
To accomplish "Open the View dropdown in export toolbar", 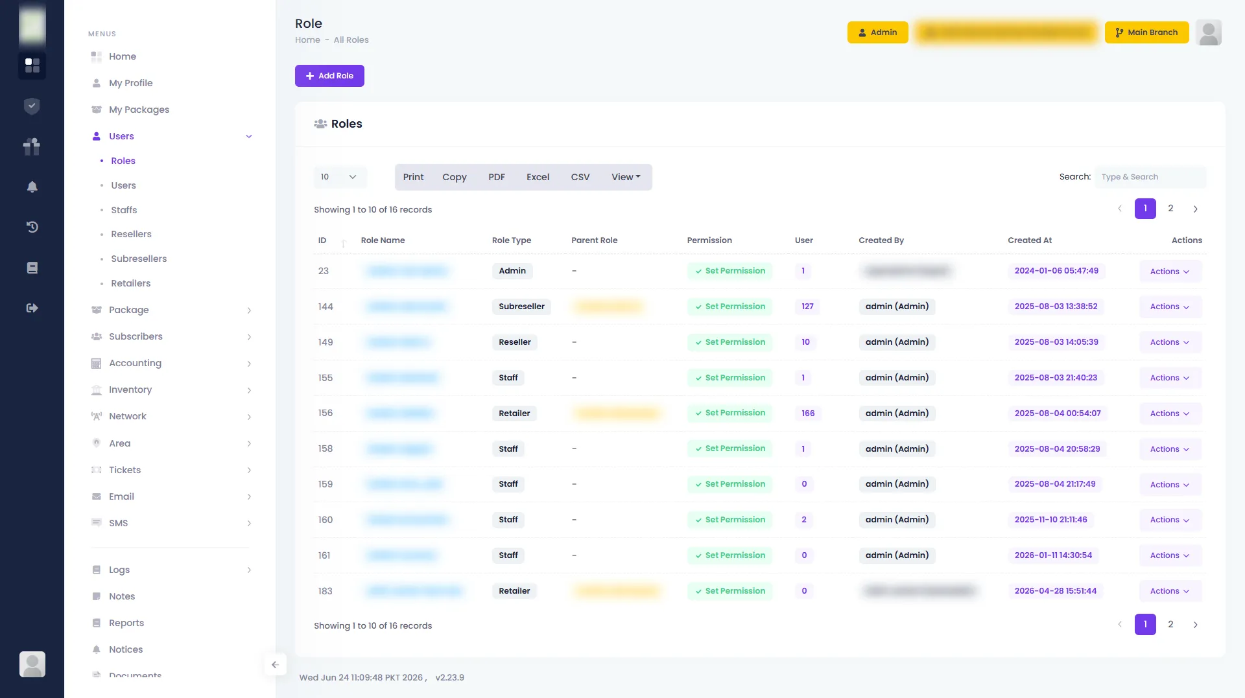I will coord(626,177).
